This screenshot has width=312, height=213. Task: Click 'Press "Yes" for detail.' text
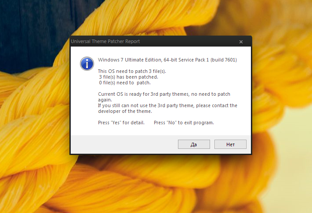[121, 123]
